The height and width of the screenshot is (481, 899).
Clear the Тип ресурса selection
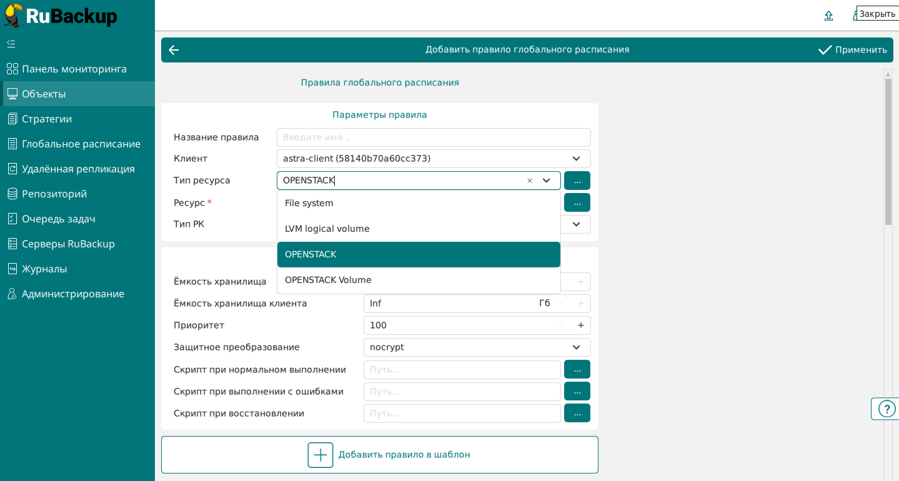point(530,181)
